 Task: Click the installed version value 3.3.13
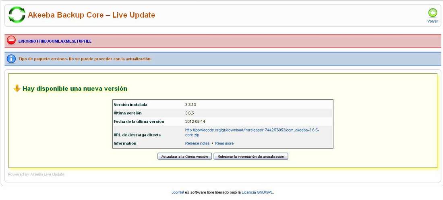point(190,105)
